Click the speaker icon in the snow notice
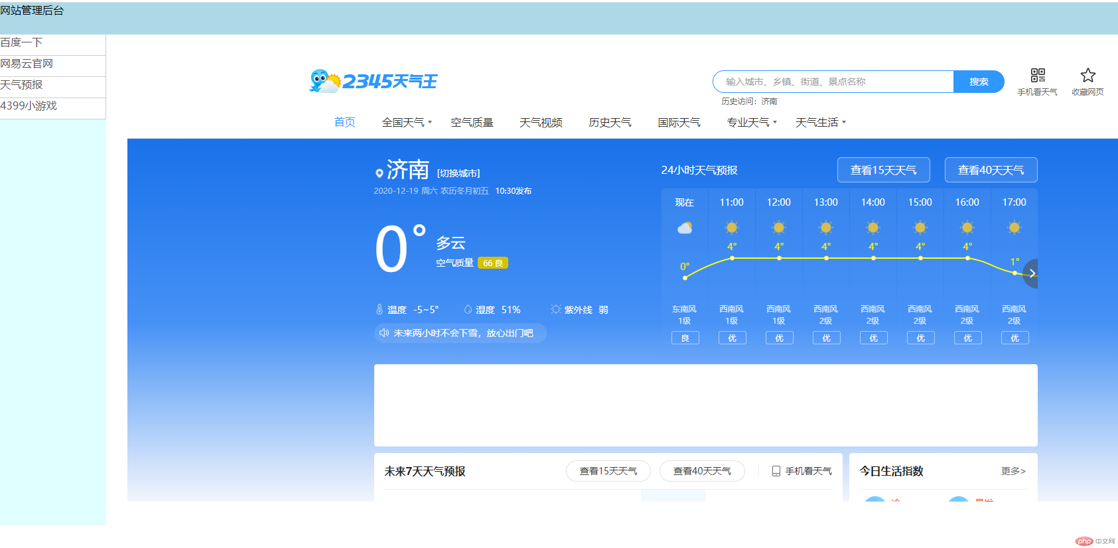 coord(384,333)
